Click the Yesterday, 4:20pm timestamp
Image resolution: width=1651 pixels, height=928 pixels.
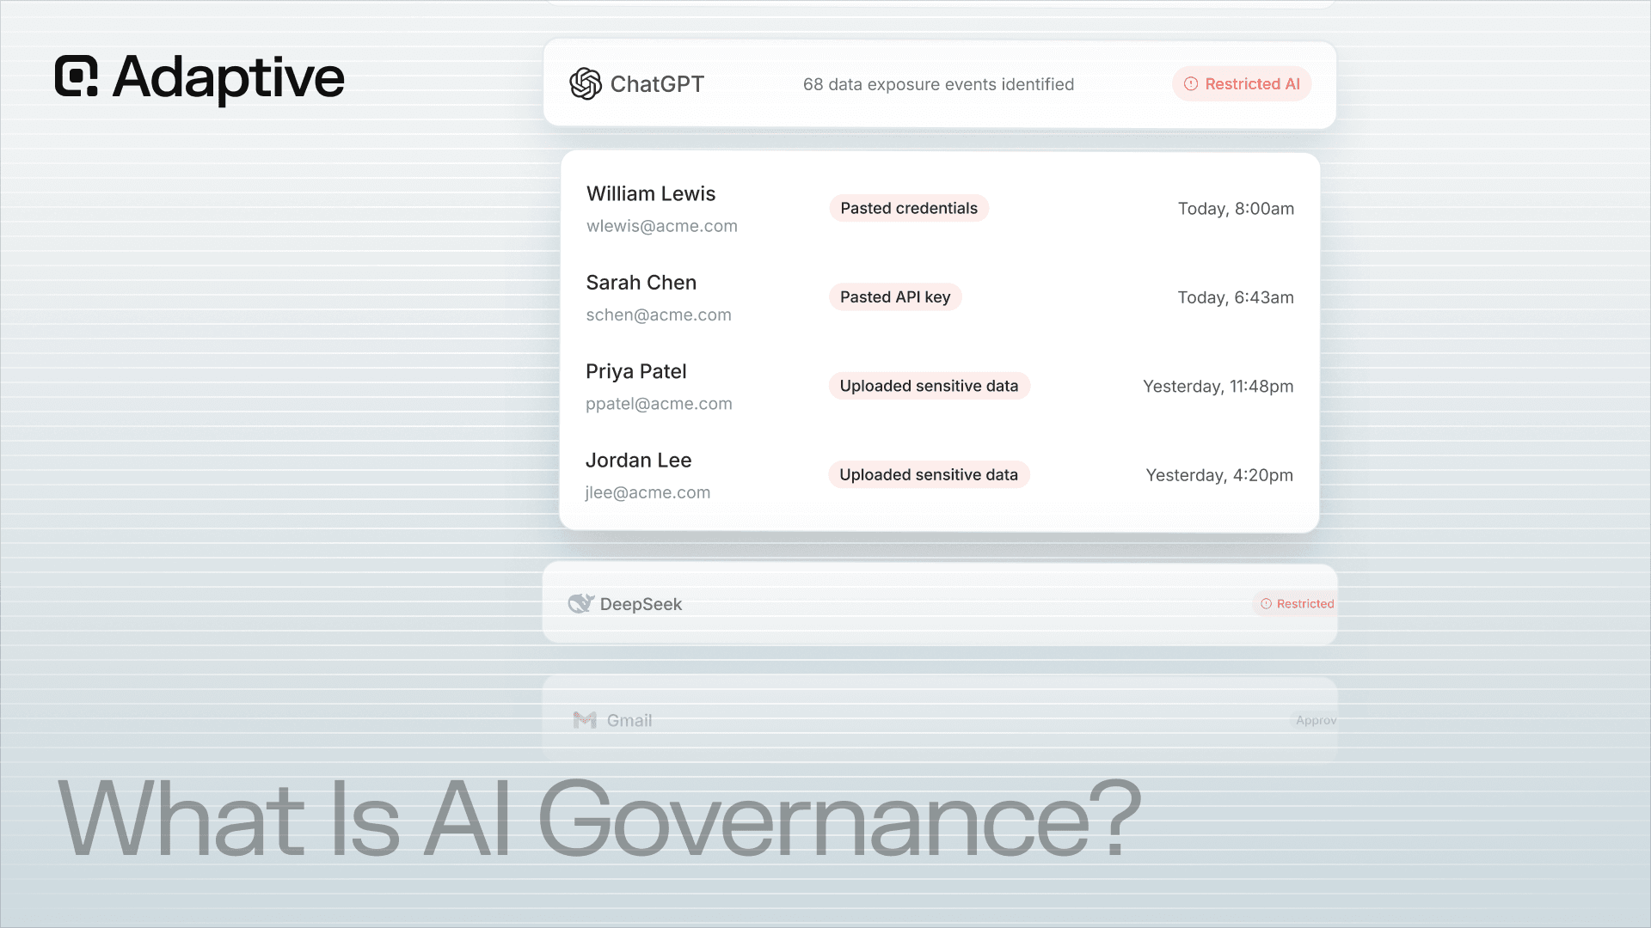(1219, 475)
